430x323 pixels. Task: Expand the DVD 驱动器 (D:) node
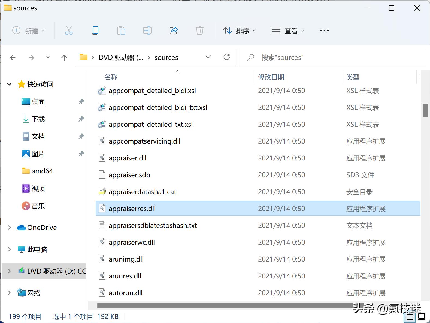point(10,271)
